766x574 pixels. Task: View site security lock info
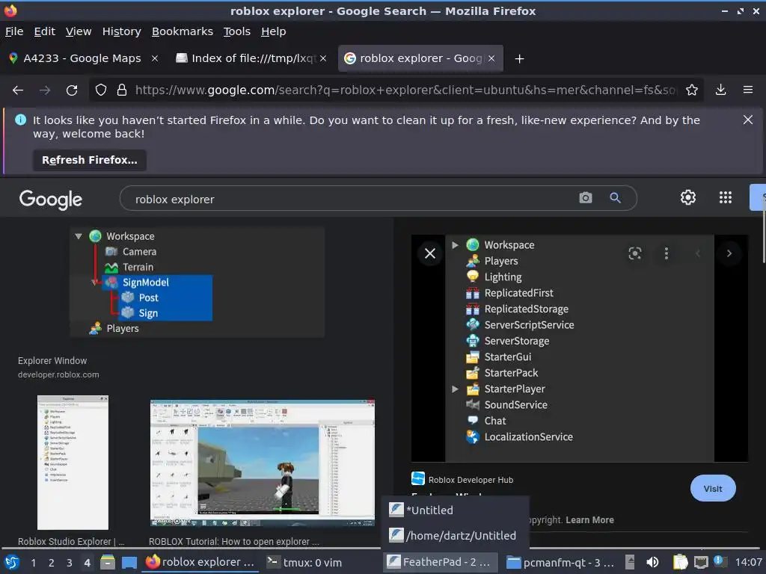click(122, 90)
